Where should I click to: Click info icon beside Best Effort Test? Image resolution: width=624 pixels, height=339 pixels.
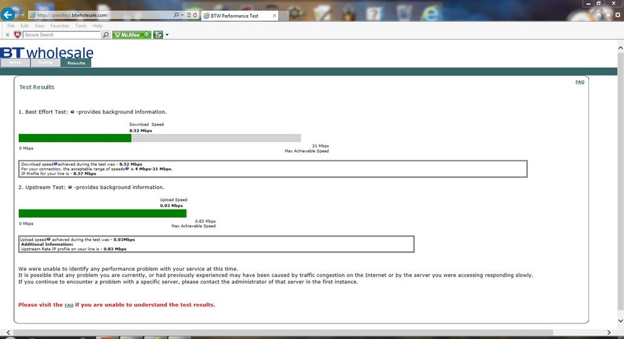(x=72, y=112)
